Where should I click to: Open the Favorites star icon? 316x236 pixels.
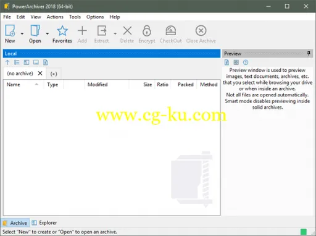tap(62, 31)
